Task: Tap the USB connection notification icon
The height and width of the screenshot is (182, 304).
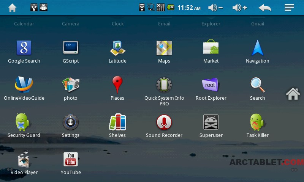Action: coord(34,8)
